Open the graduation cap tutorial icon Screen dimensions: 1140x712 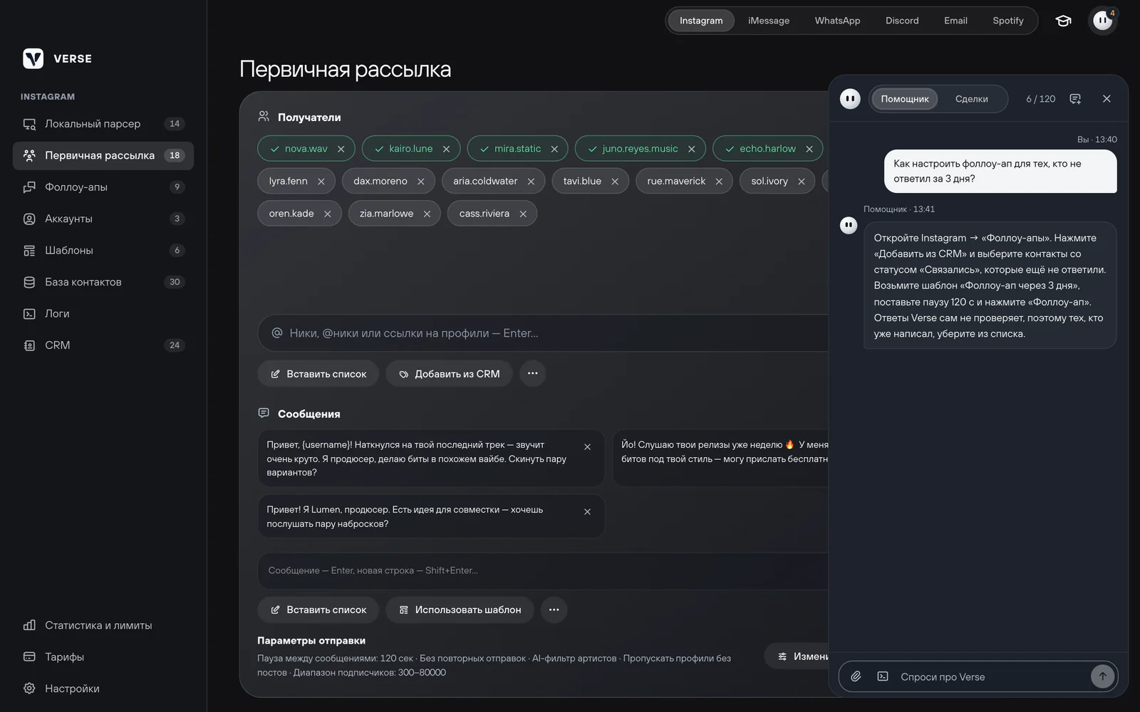coord(1063,21)
